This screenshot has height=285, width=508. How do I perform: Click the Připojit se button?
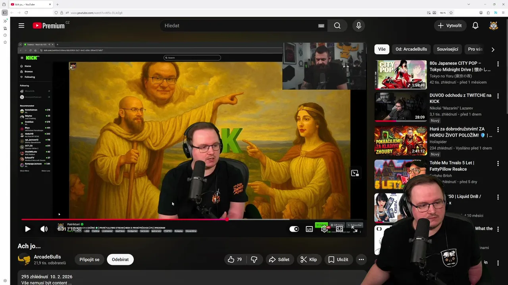coord(89,260)
